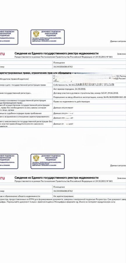126x263 pixels.
Task: Click the lower page's 'Постановления Правительства … № 861' subtitle
Action: pyautogui.click(x=64, y=181)
